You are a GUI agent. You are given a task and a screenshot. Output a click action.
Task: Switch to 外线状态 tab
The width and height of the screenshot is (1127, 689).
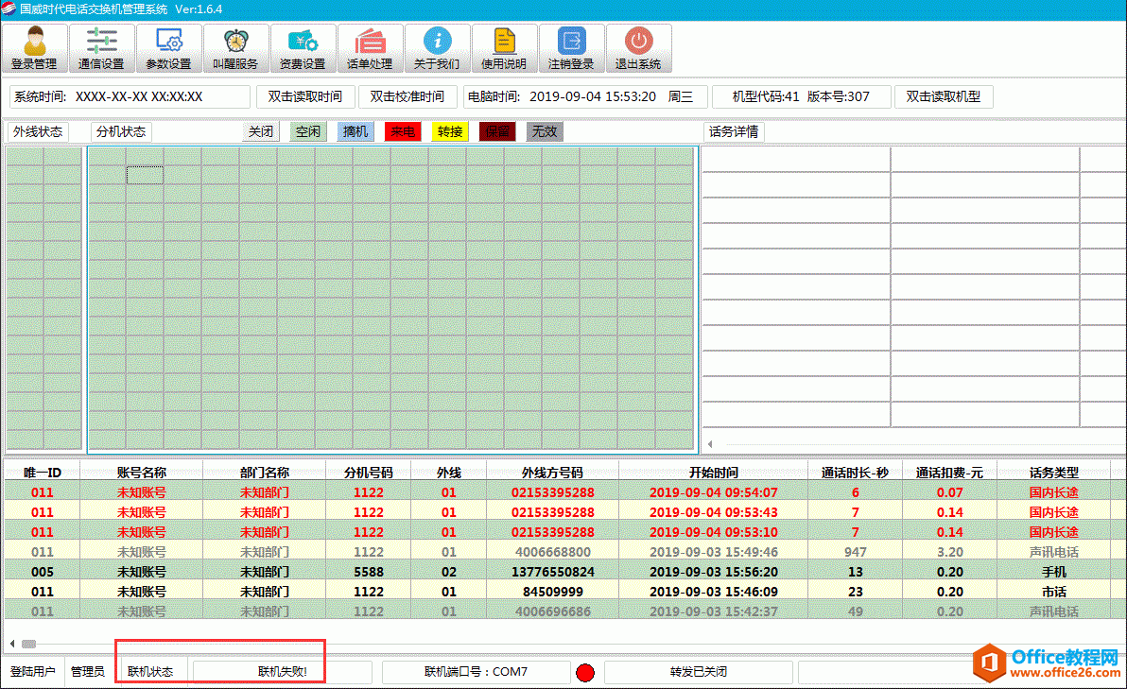pyautogui.click(x=38, y=131)
